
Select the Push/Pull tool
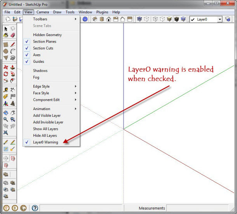13,67
